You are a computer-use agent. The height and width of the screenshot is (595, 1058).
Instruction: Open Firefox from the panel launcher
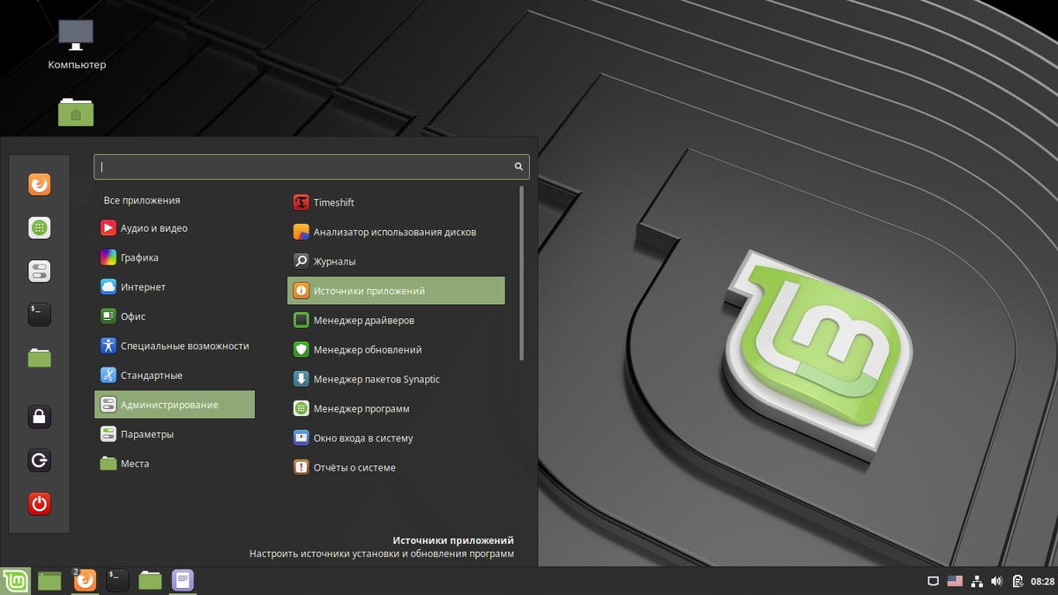click(84, 580)
